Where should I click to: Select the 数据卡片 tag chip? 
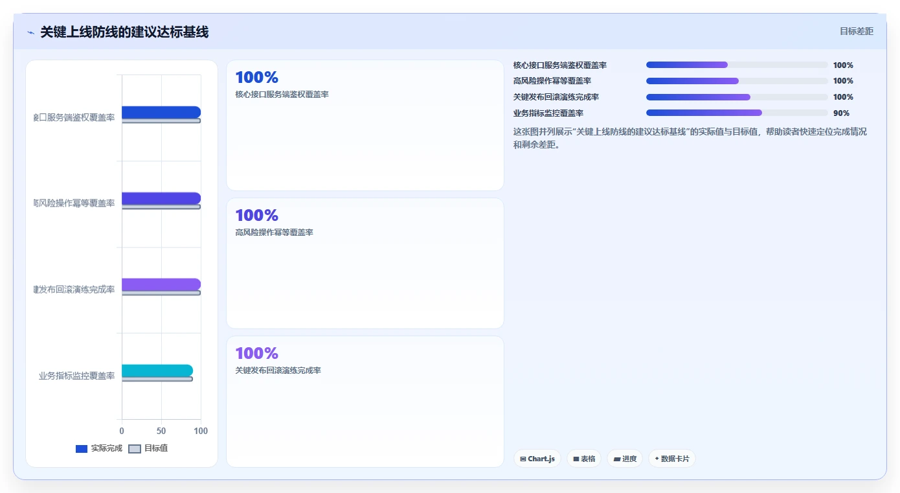click(672, 459)
